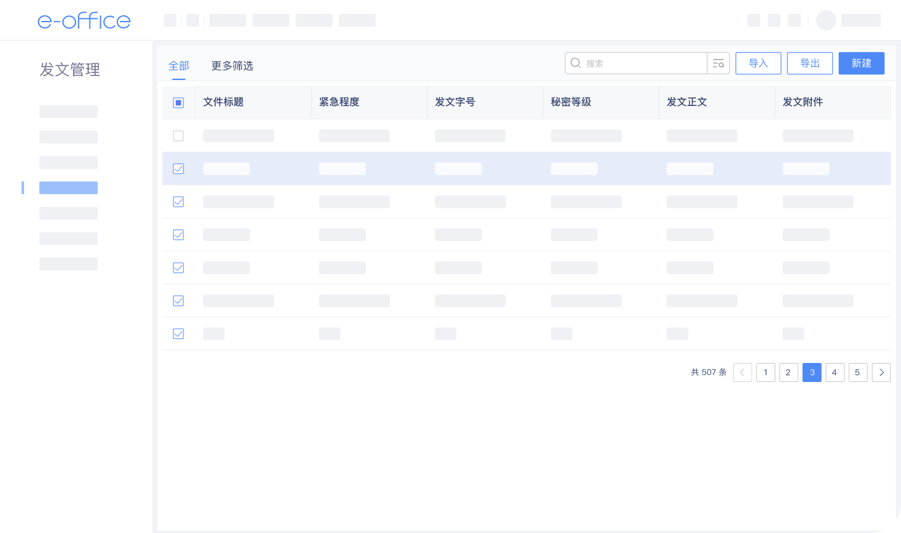The image size is (901, 533).
Task: Uncheck the highlighted row's checkbox
Action: click(x=178, y=169)
